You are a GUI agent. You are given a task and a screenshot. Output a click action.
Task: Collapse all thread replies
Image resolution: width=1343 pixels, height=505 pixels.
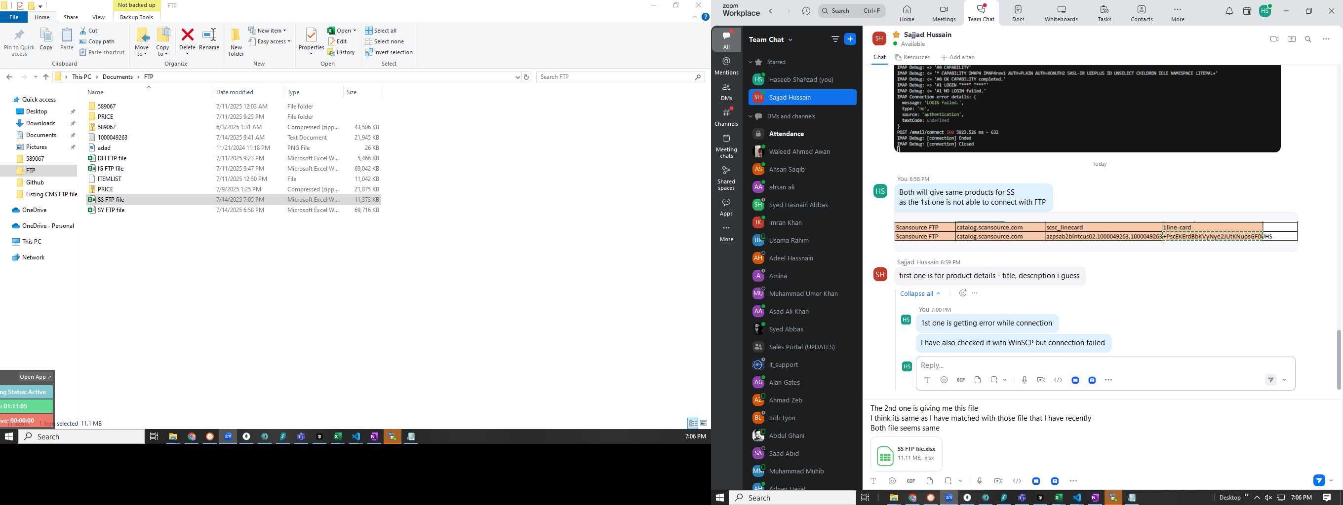click(920, 293)
